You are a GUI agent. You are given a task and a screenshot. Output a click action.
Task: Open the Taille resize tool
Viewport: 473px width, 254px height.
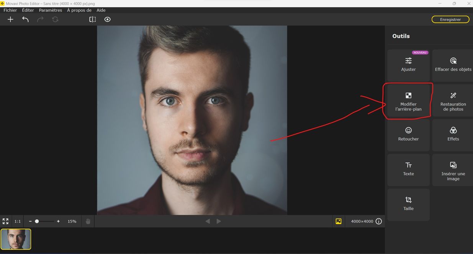[408, 204]
